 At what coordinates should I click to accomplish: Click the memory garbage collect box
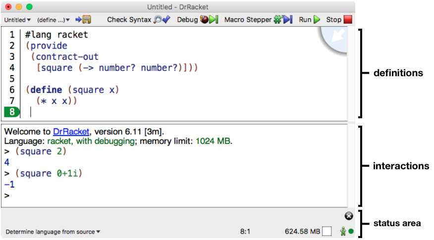click(326, 231)
